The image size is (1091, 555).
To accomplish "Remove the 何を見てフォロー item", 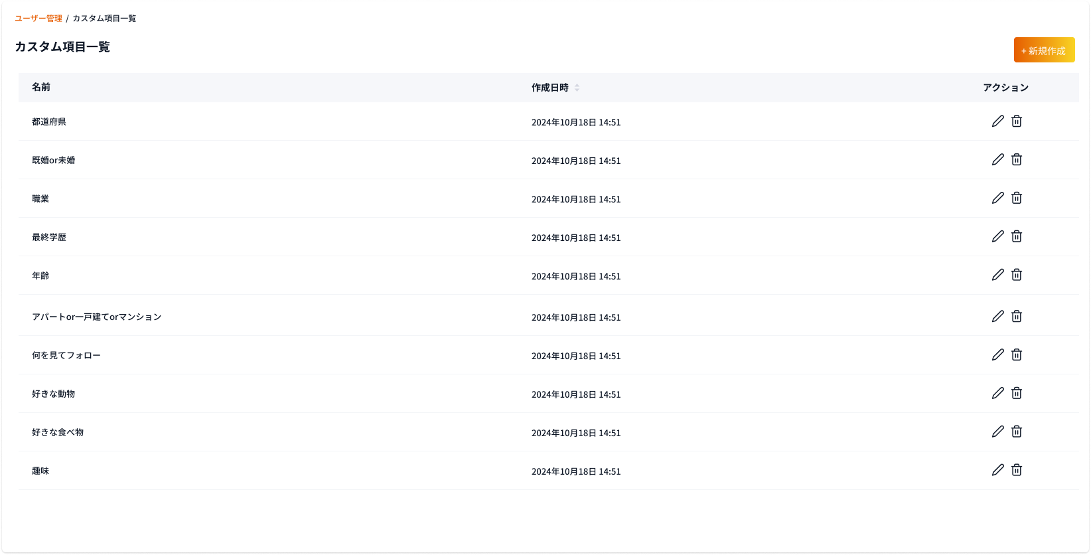I will coord(1017,355).
